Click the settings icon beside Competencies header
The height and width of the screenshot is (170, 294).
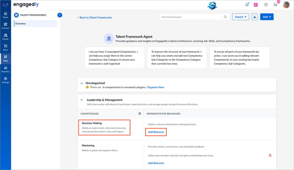pos(140,113)
